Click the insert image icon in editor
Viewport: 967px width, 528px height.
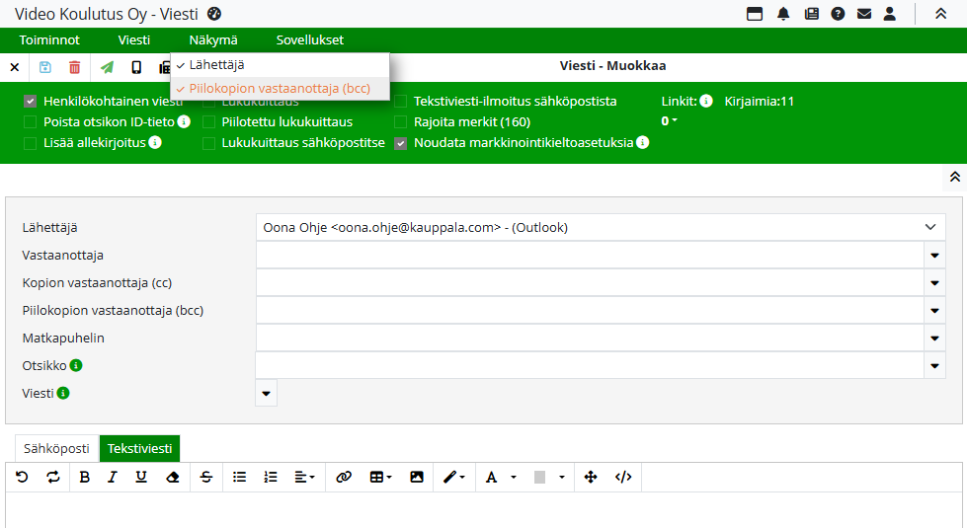[417, 477]
